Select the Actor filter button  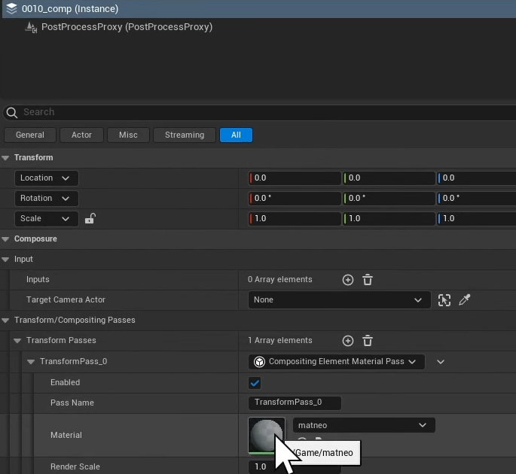[81, 135]
